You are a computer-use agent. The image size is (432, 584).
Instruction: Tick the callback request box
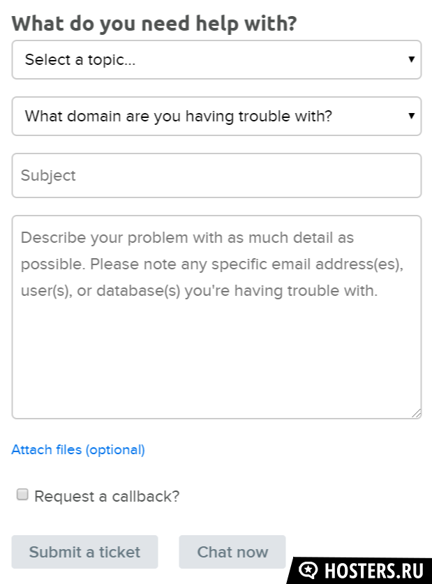point(22,495)
